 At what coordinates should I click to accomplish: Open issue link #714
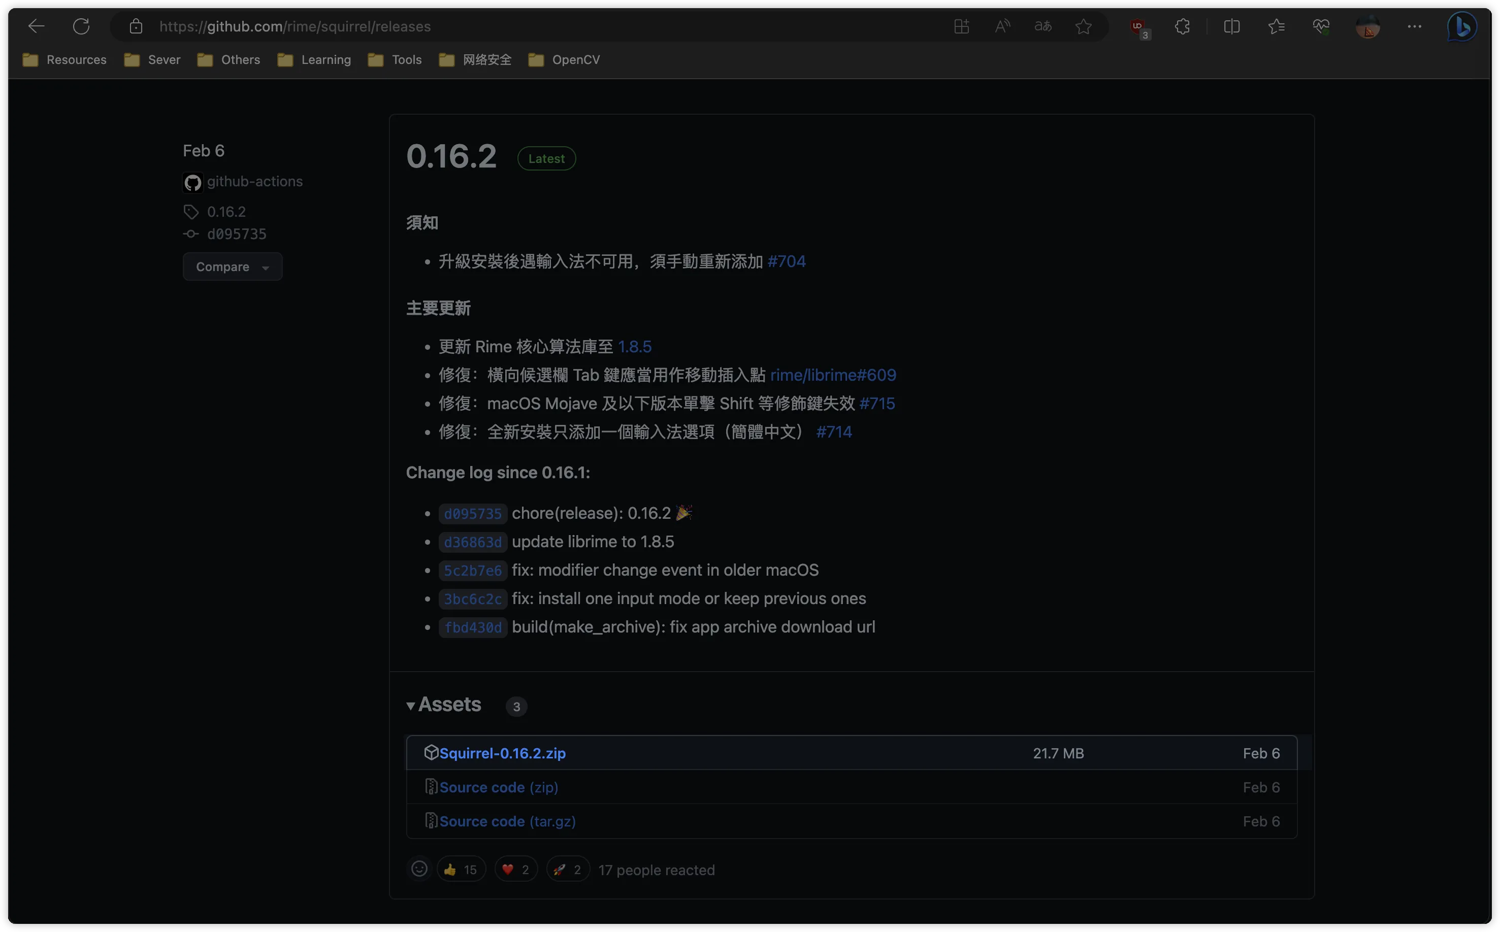tap(834, 431)
